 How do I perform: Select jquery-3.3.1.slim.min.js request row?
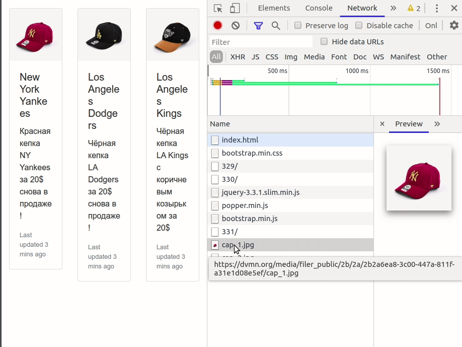pos(290,192)
